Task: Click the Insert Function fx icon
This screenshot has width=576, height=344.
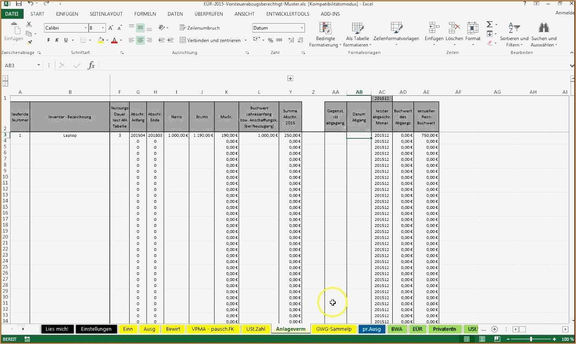Action: (91, 65)
